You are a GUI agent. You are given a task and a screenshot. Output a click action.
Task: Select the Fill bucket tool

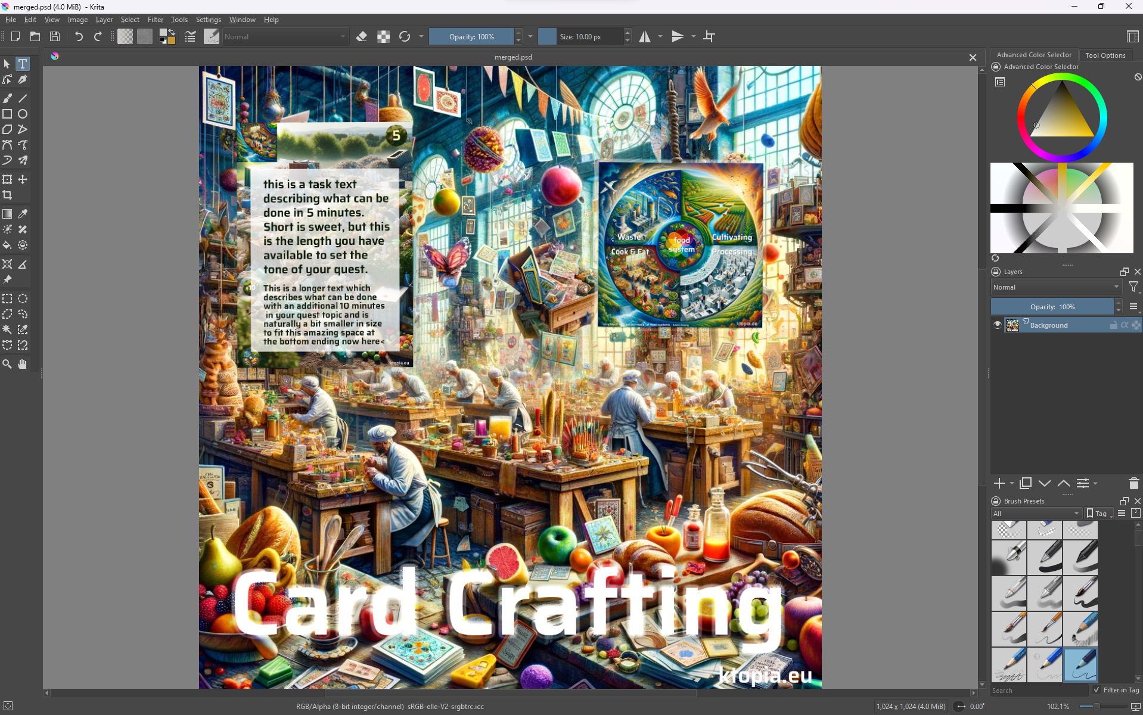(x=7, y=245)
